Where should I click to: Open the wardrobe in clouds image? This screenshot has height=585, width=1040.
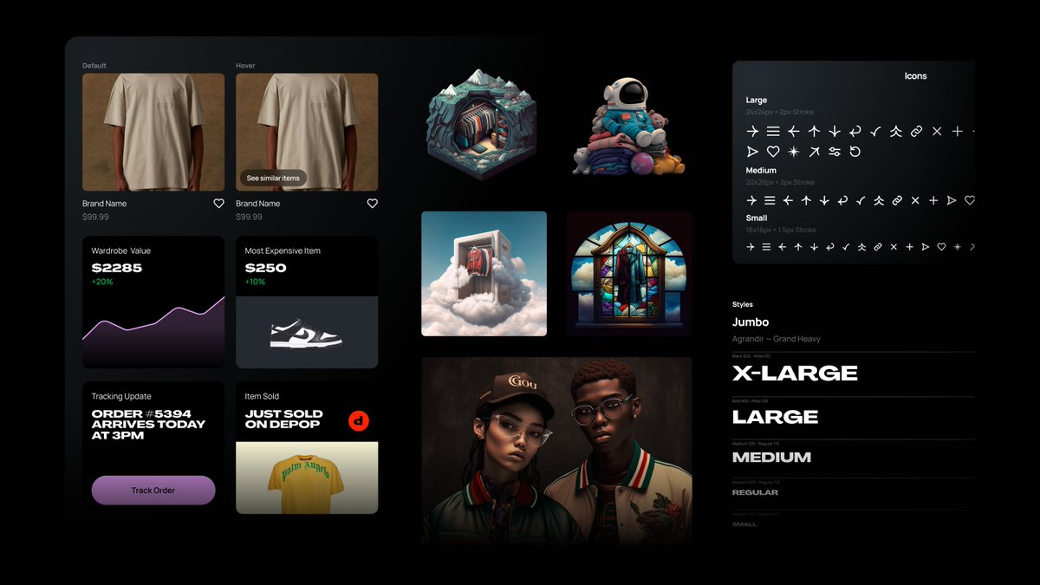(484, 274)
